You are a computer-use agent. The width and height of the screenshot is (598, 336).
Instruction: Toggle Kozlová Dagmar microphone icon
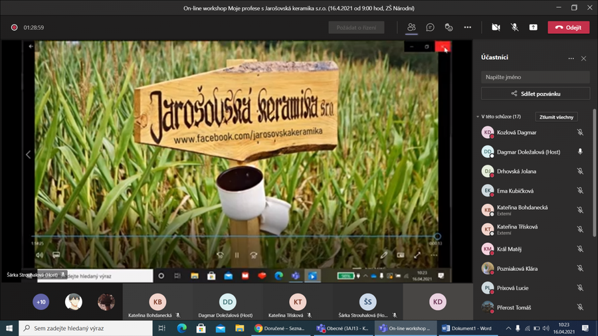click(x=579, y=132)
